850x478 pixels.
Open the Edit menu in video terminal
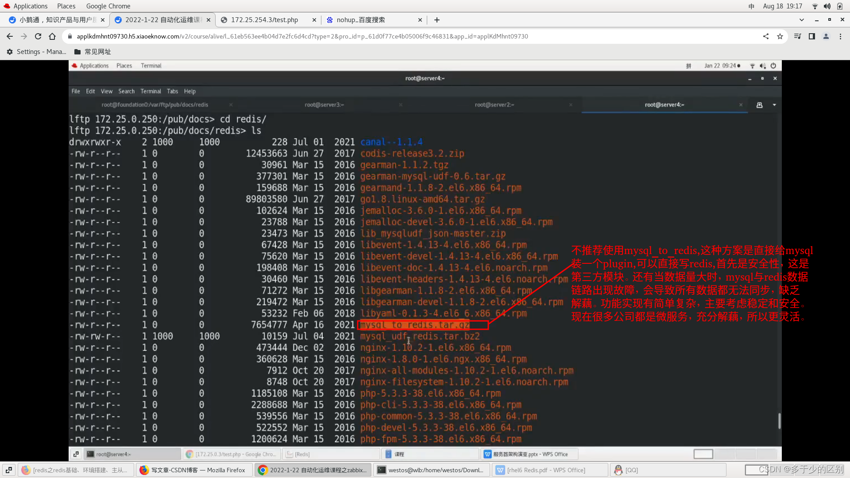pos(90,91)
